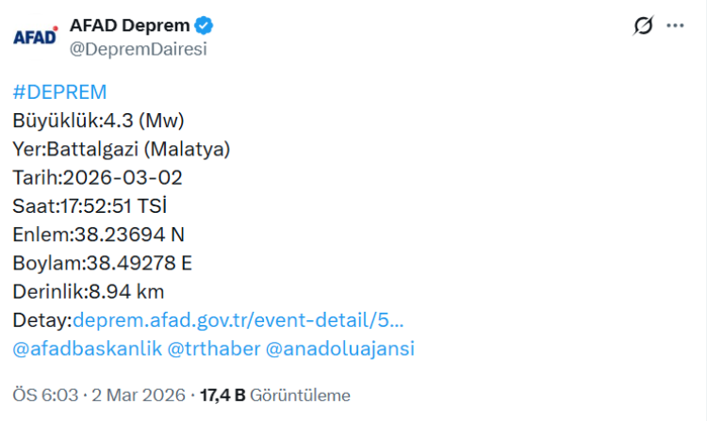This screenshot has width=707, height=421.
Task: Open the three-dot more options menu
Action: click(675, 26)
